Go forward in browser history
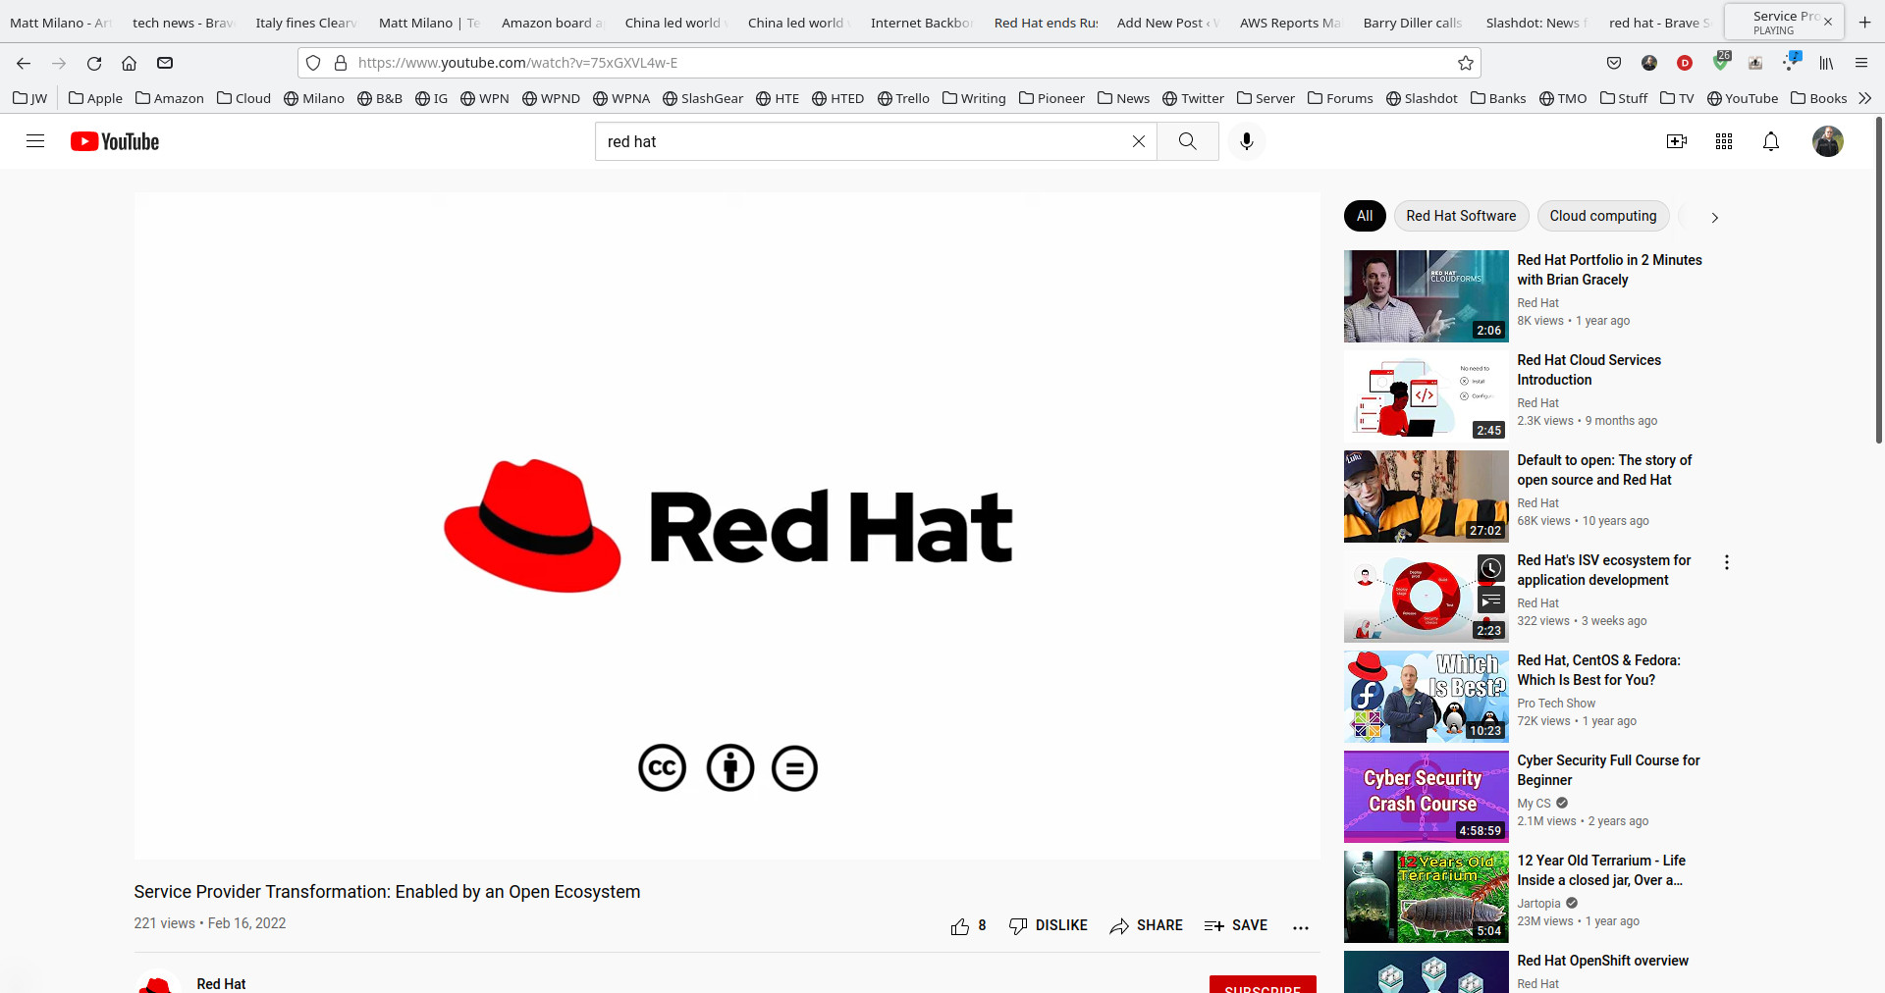The image size is (1885, 993). (x=59, y=63)
